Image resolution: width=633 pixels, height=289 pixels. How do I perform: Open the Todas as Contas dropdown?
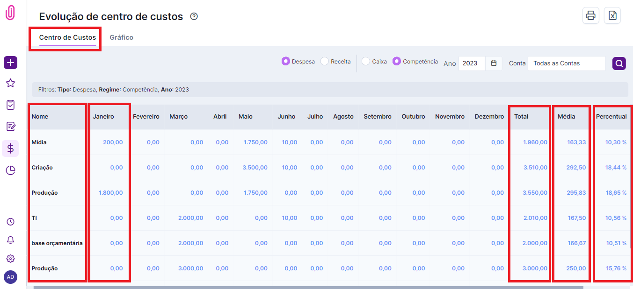point(566,63)
